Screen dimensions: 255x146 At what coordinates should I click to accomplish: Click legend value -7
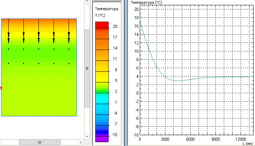(x=115, y=124)
